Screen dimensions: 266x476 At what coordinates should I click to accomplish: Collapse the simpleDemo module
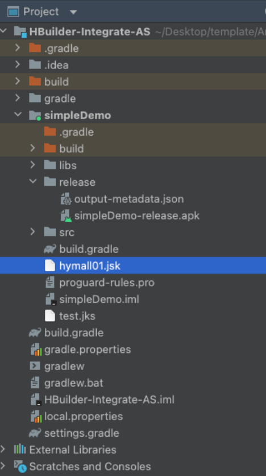pos(18,115)
